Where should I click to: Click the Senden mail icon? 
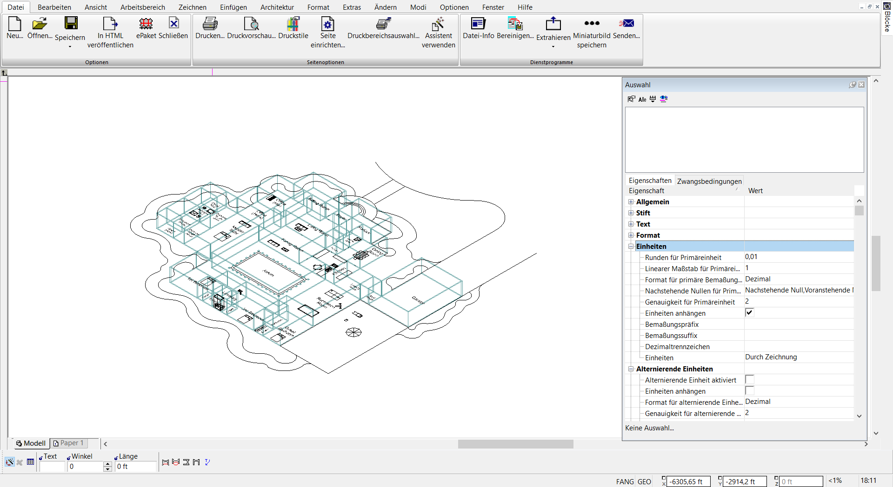tap(626, 23)
